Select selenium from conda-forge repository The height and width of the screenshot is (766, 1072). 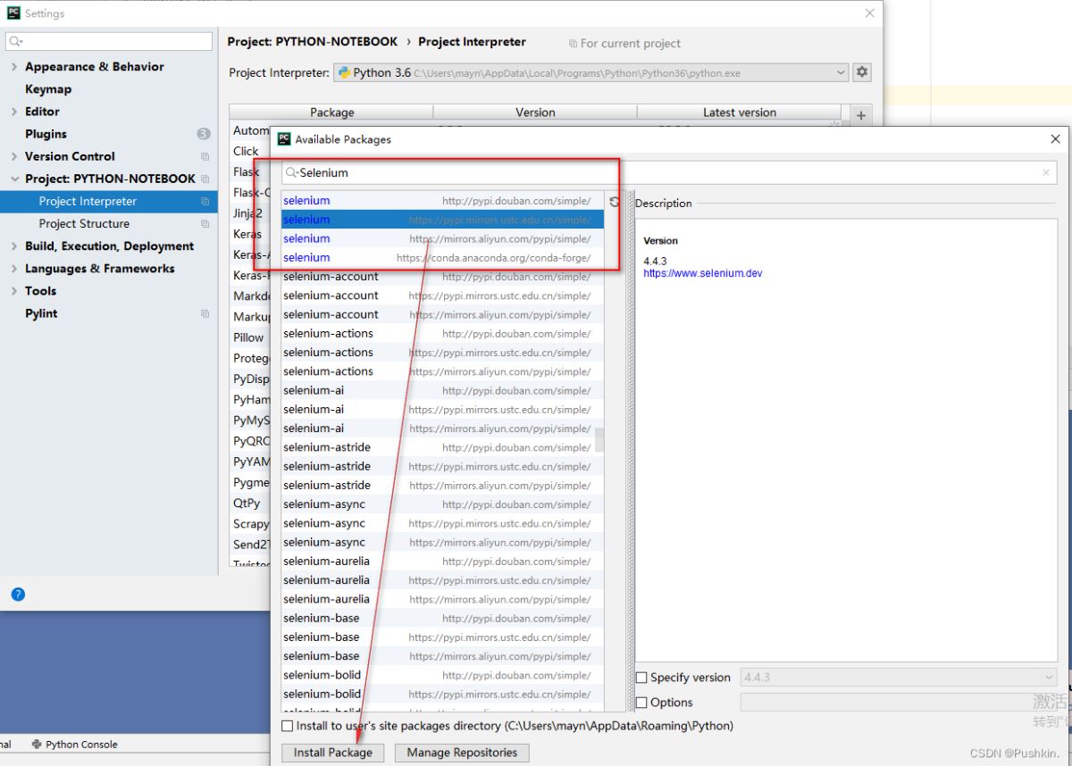coord(442,257)
